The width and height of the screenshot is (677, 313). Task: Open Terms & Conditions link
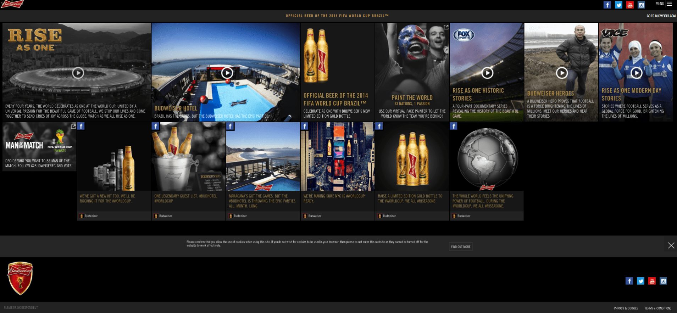tap(658, 308)
